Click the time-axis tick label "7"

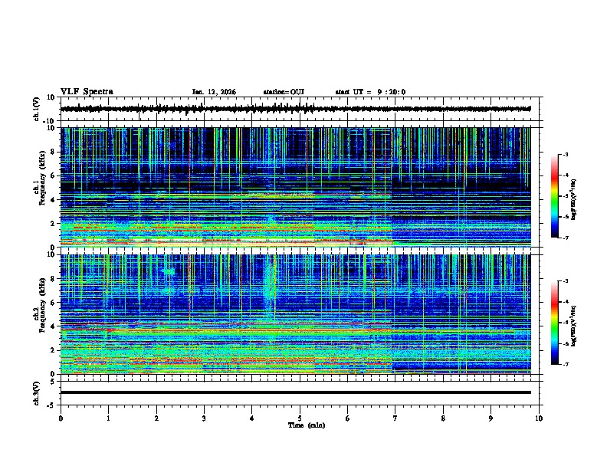pos(395,418)
